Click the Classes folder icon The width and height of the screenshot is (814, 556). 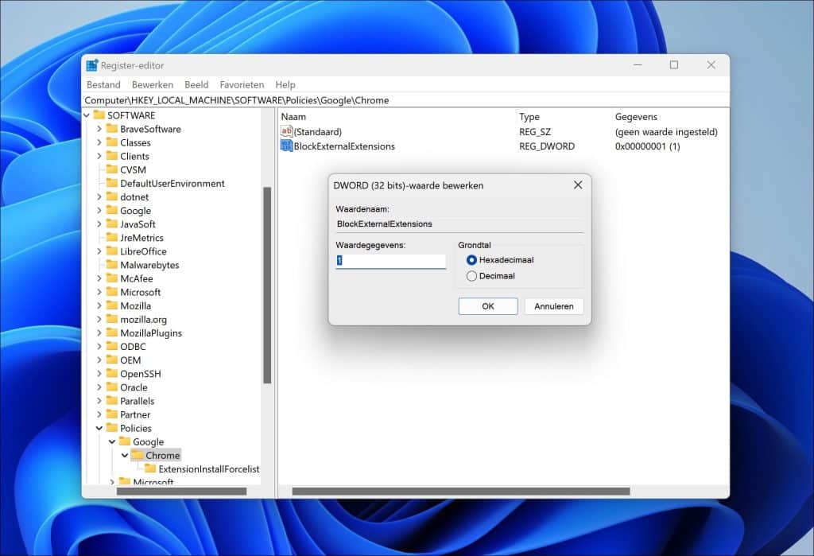pyautogui.click(x=111, y=142)
